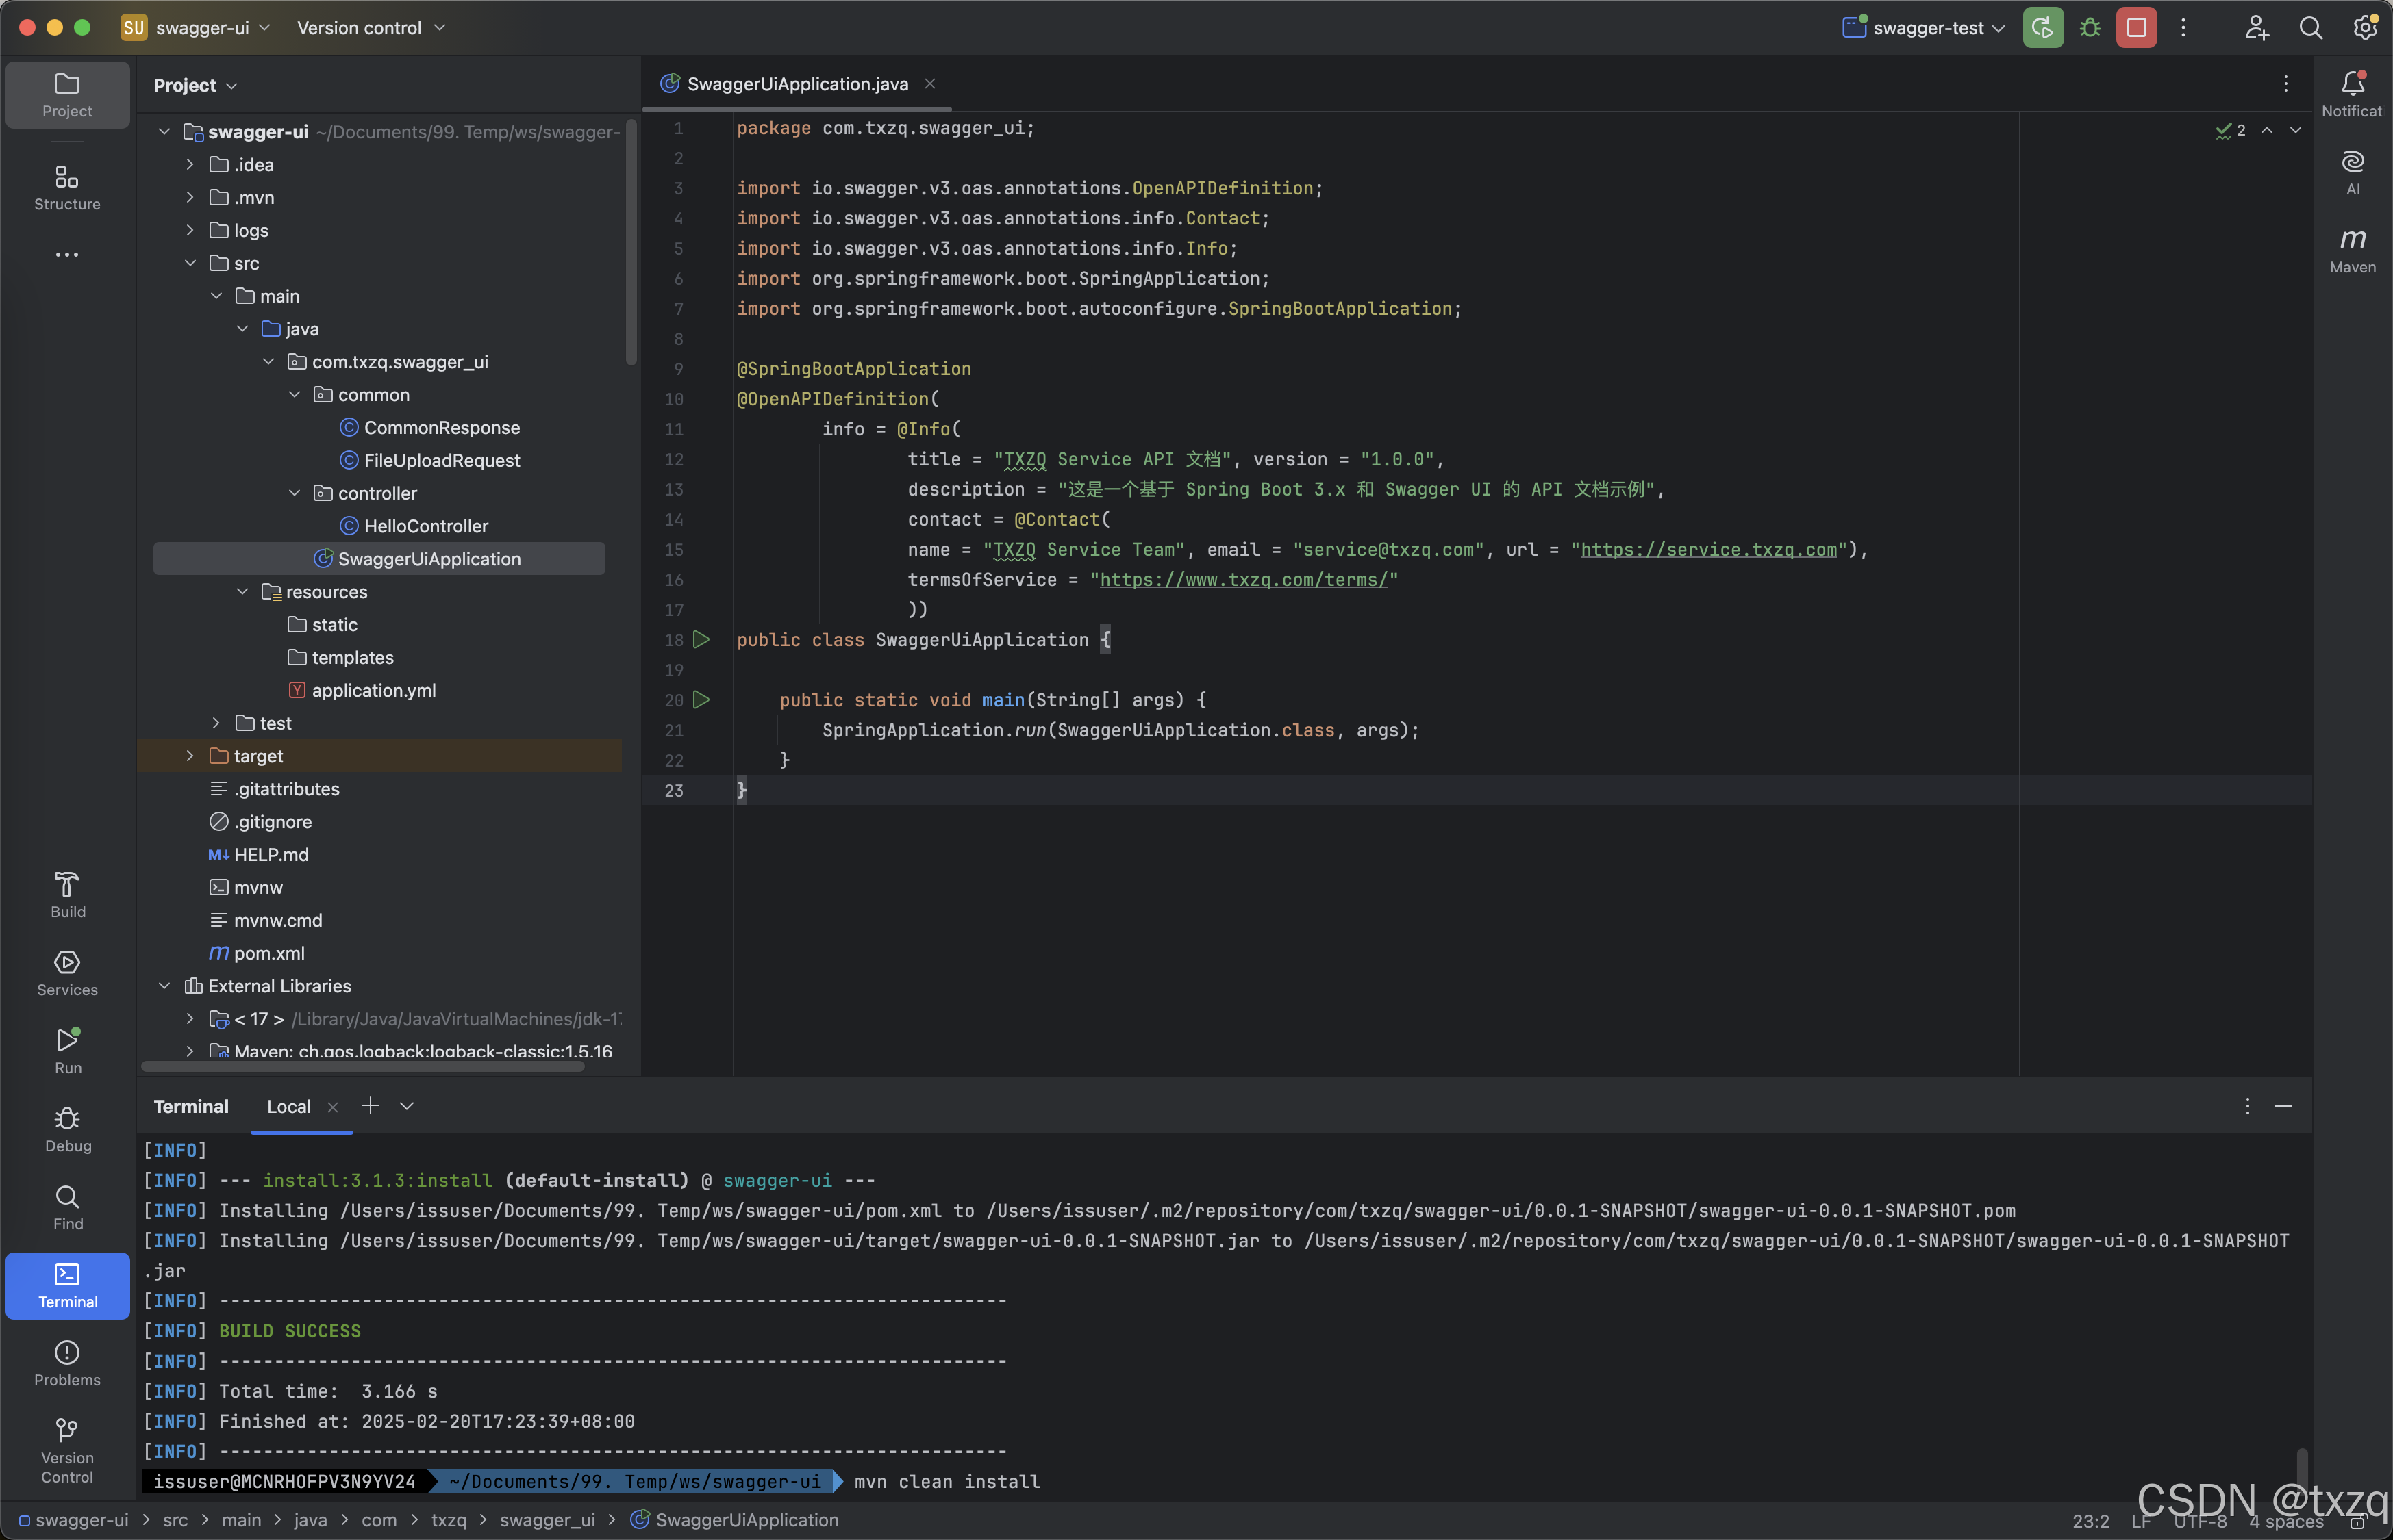Open the AI Assistant panel
2393x1540 pixels.
coord(2352,171)
